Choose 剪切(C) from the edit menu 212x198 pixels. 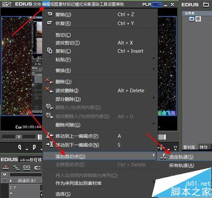[100, 35]
